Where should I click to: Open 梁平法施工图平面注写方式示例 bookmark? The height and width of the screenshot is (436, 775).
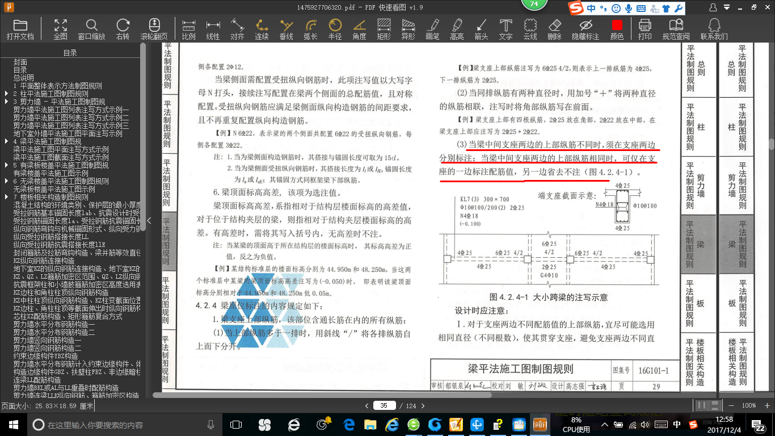click(61, 149)
